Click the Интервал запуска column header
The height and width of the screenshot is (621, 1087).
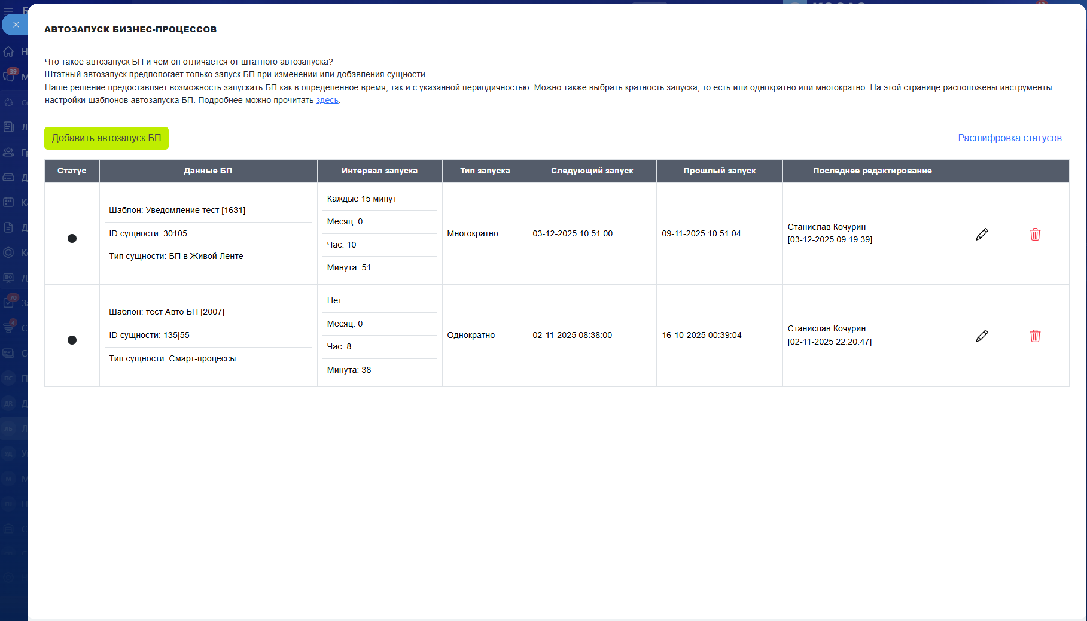coord(379,171)
